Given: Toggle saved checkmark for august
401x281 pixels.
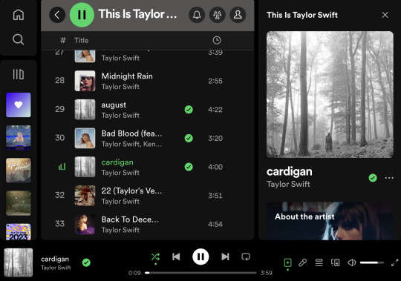Looking at the screenshot, I should pyautogui.click(x=189, y=110).
